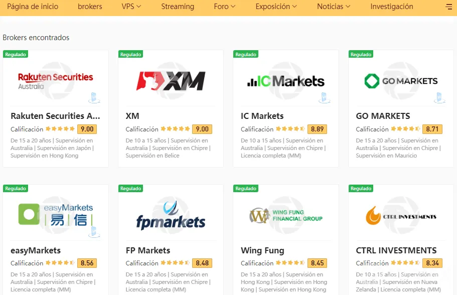The height and width of the screenshot is (295, 457).
Task: Click the 8.48 score badge
Action: (x=202, y=263)
